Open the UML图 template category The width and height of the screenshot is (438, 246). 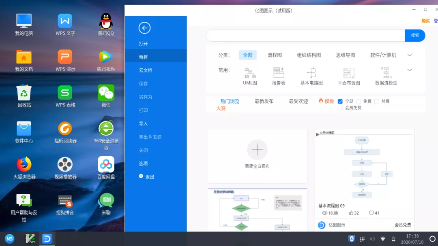[250, 76]
